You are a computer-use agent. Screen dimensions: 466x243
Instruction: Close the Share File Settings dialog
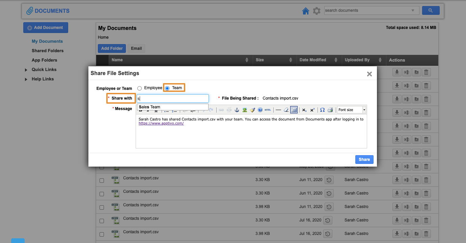369,74
